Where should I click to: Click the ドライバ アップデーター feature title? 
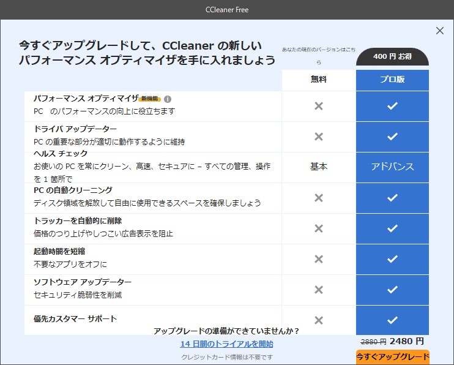click(x=75, y=129)
